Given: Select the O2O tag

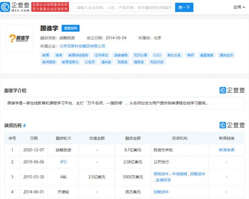Looking at the screenshot, I should pyautogui.click(x=157, y=55).
